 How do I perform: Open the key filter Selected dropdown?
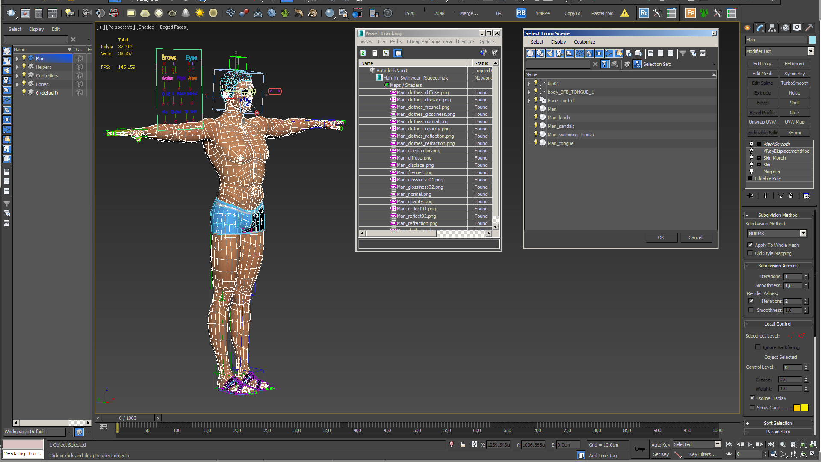tap(718, 444)
